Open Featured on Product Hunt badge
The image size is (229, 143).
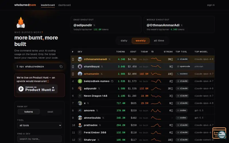click(37, 89)
